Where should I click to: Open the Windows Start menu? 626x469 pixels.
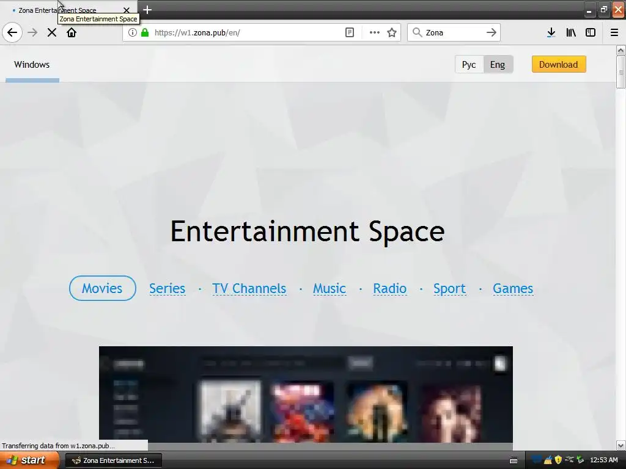tap(29, 460)
